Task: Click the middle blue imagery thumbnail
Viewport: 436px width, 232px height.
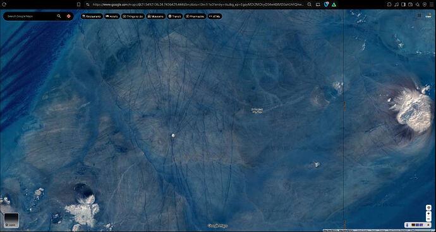Action: [x=418, y=224]
